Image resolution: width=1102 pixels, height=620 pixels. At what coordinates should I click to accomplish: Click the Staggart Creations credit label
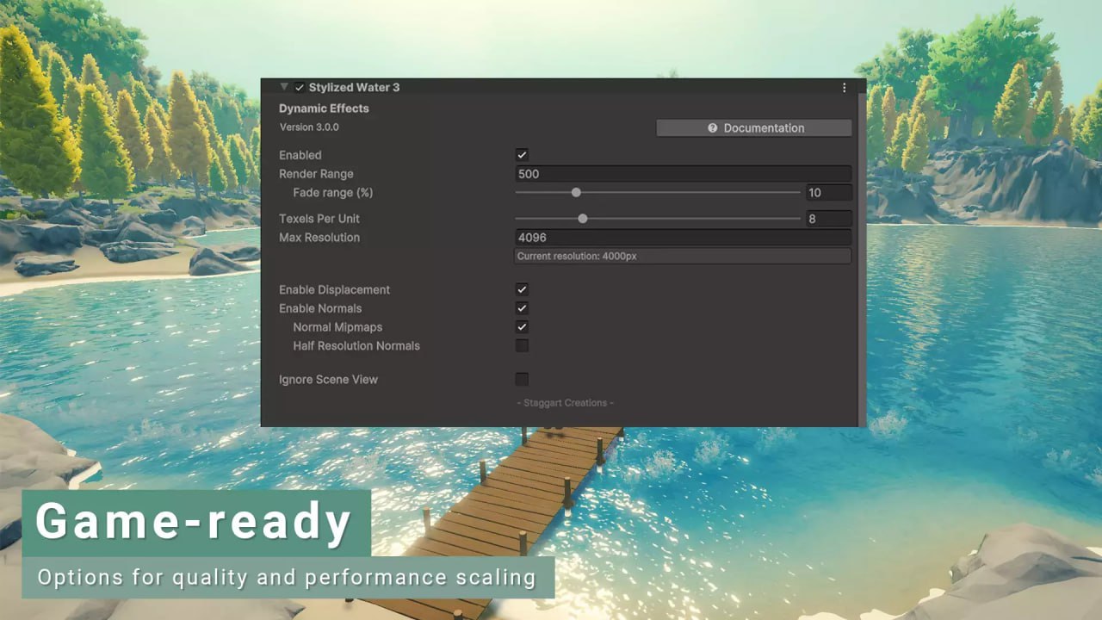pos(564,402)
